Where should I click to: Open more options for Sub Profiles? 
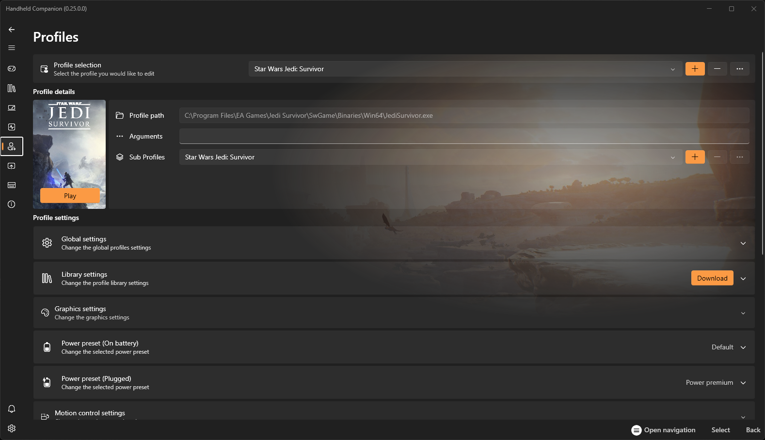coord(739,157)
